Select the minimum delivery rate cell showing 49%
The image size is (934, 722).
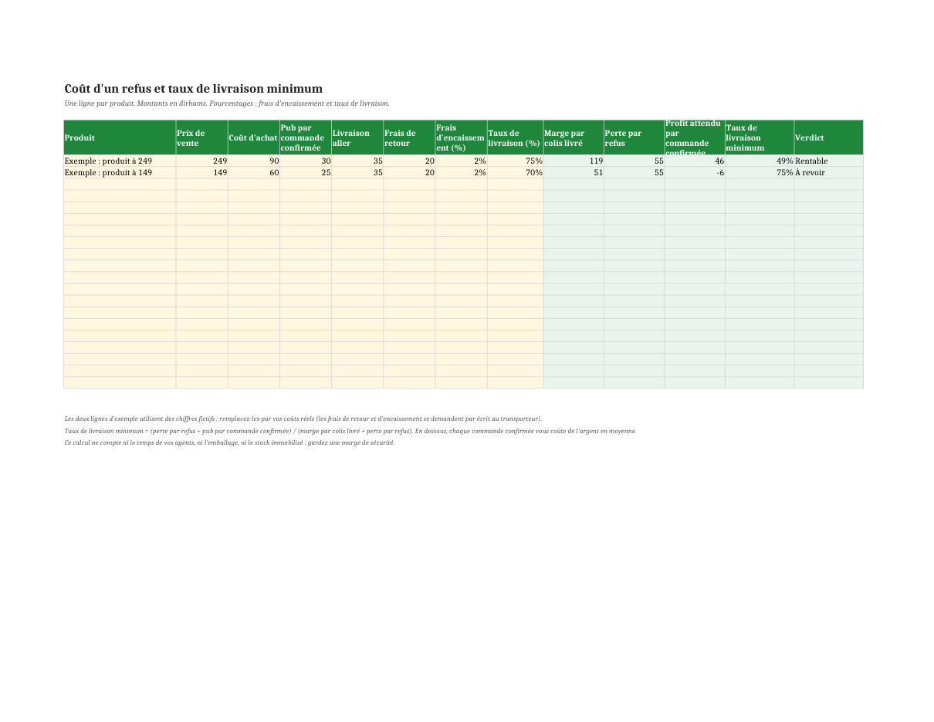pyautogui.click(x=760, y=161)
